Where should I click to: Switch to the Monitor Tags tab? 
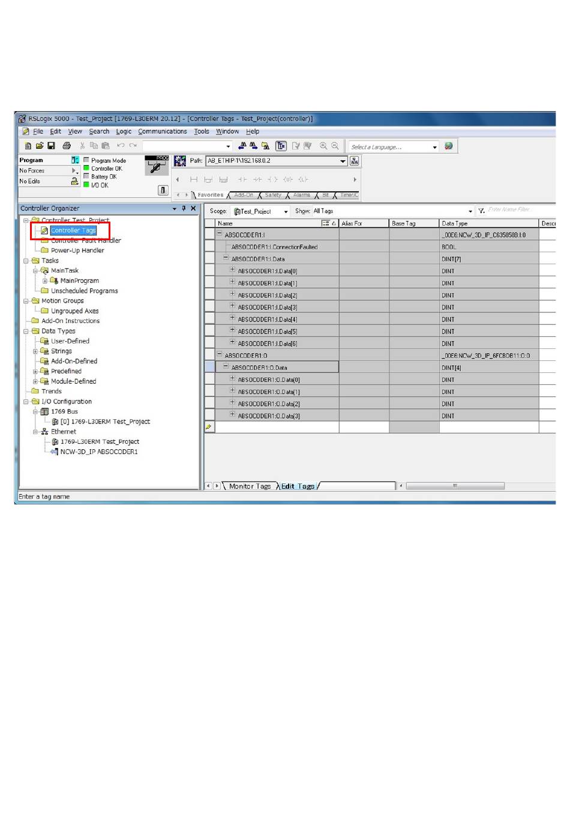[250, 486]
